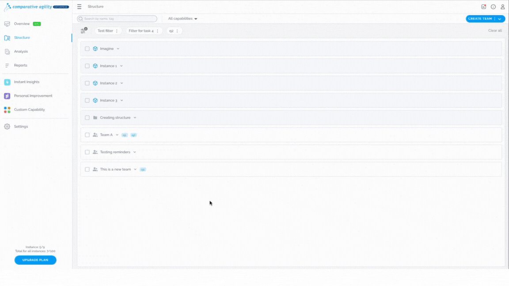Screen dimensions: 509x286
Task: Open Reports in the sidebar
Action: pyautogui.click(x=20, y=65)
